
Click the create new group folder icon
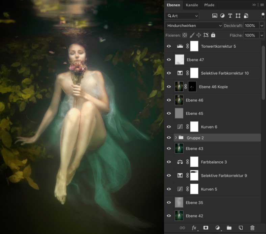point(229,228)
